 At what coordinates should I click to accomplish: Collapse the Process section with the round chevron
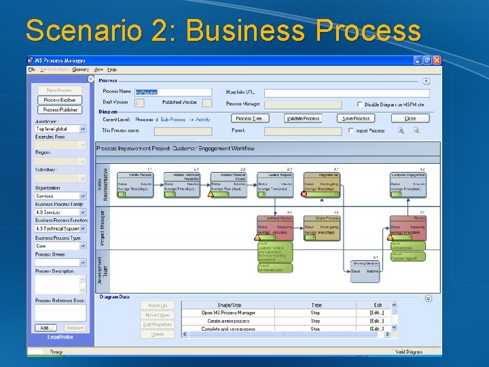pos(427,82)
